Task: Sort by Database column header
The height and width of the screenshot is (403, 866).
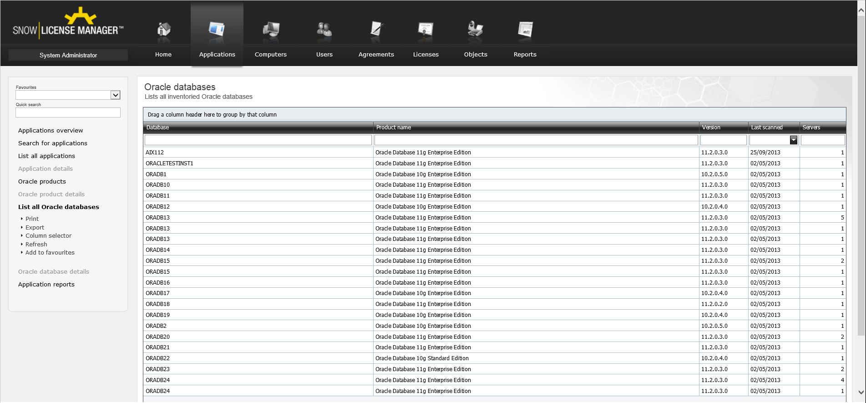Action: click(258, 128)
